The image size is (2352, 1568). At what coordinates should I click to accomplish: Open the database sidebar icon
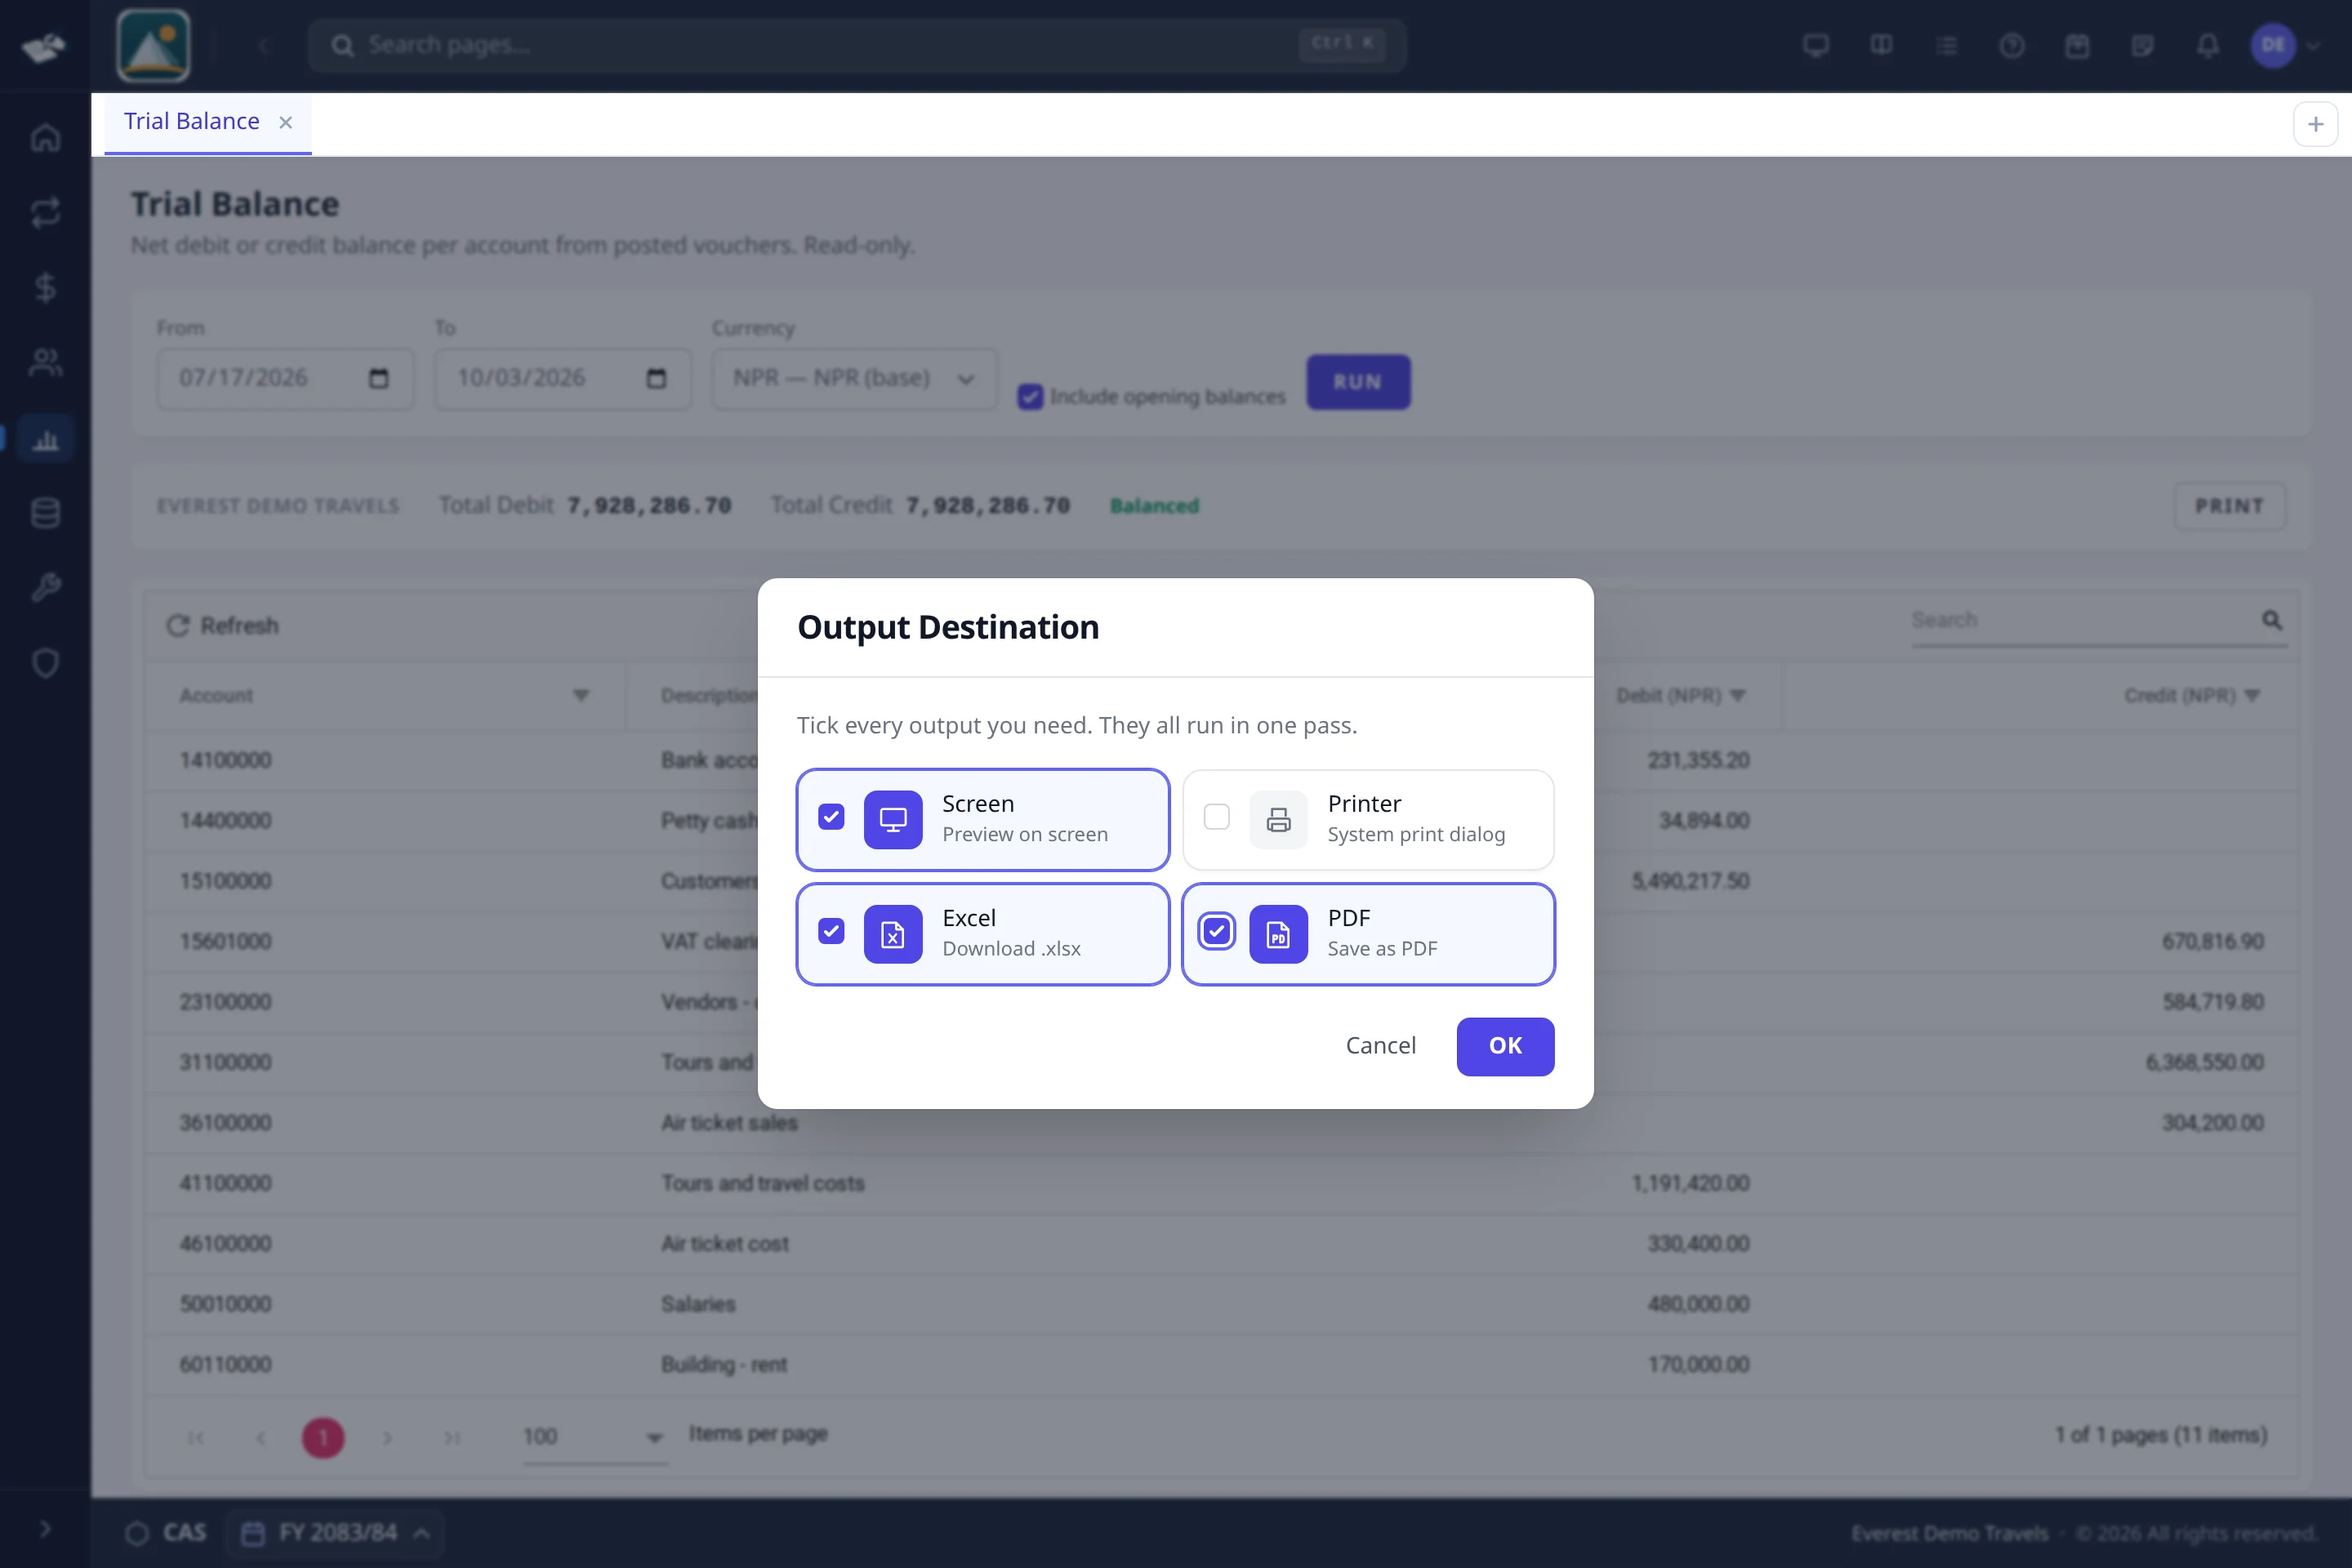[45, 513]
